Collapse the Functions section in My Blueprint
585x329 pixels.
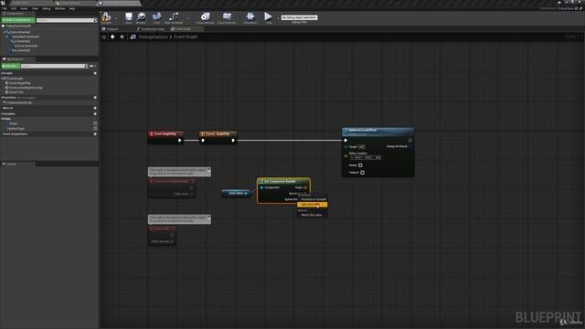tap(2, 98)
